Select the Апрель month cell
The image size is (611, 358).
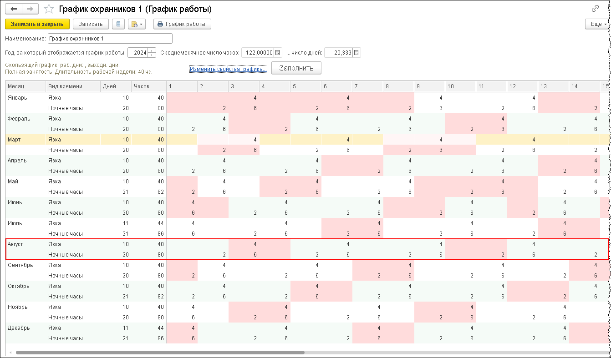[x=25, y=160]
